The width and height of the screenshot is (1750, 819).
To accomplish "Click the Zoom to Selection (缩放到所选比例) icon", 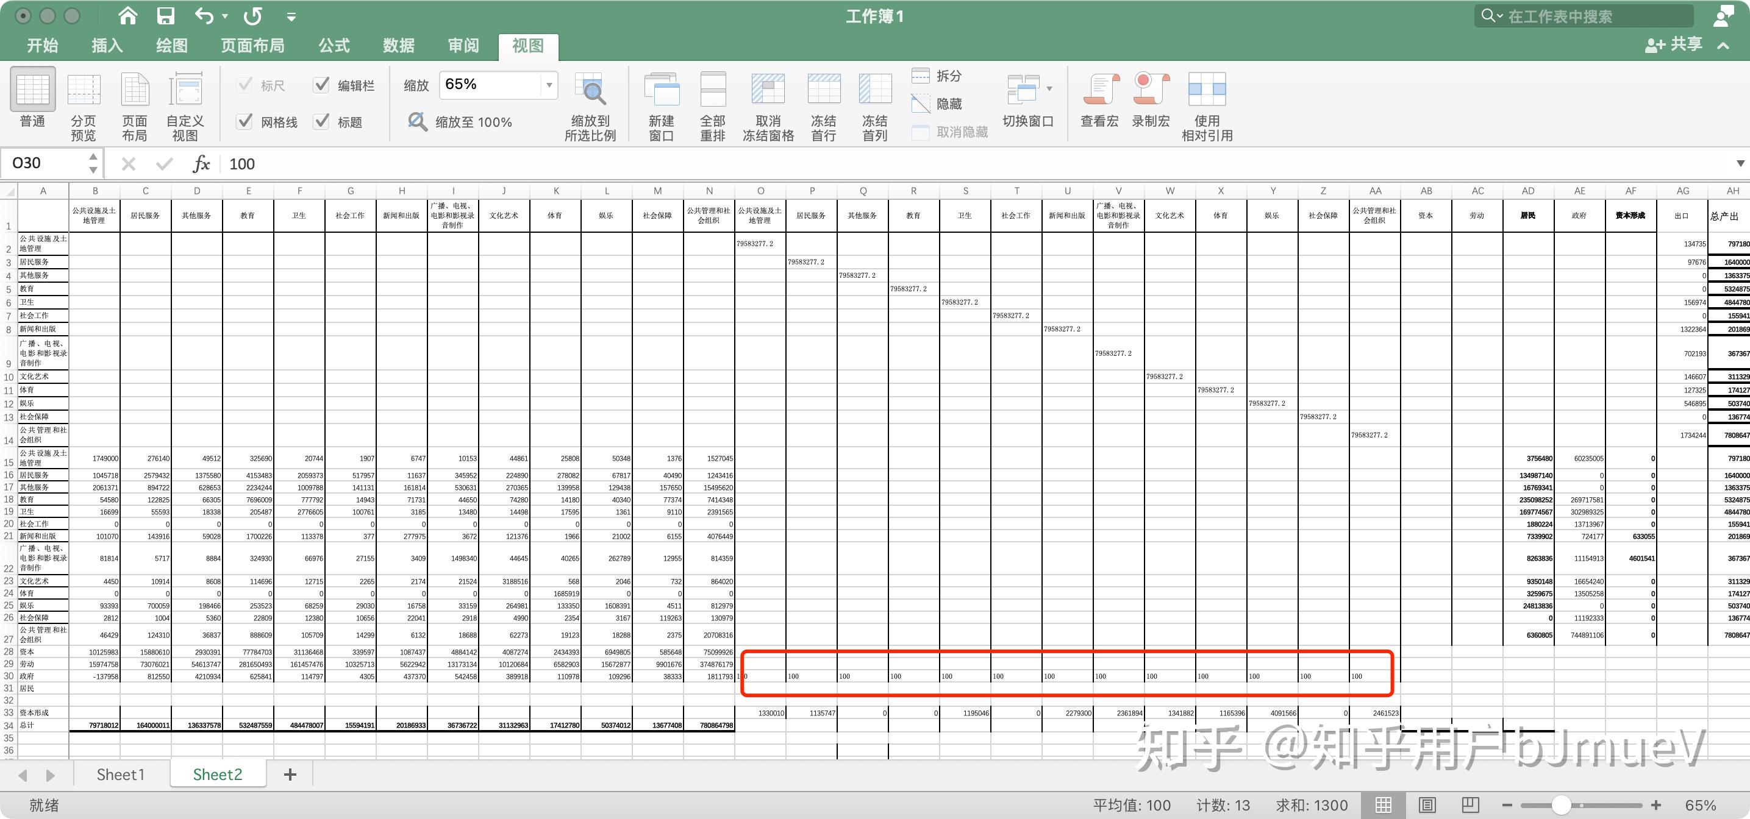I will [x=590, y=90].
